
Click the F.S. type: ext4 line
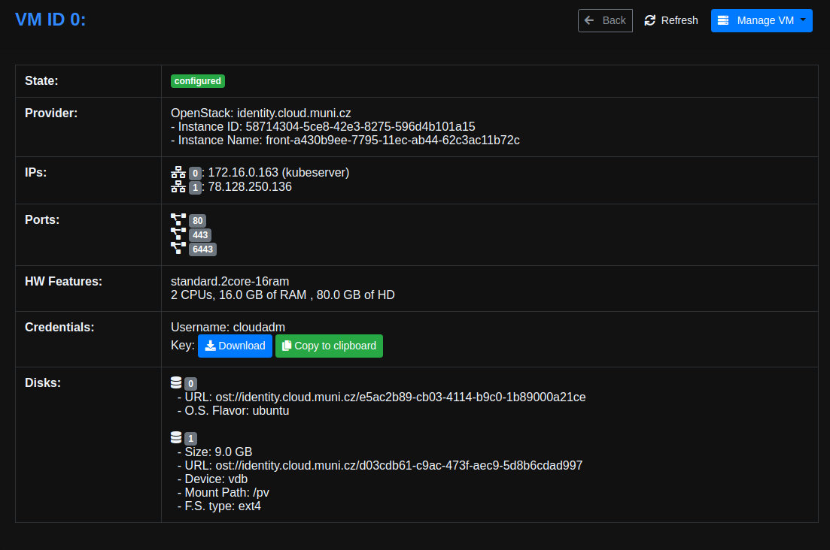(x=219, y=506)
